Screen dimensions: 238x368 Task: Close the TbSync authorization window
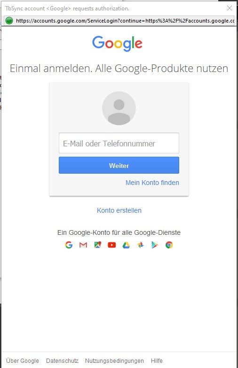click(230, 8)
